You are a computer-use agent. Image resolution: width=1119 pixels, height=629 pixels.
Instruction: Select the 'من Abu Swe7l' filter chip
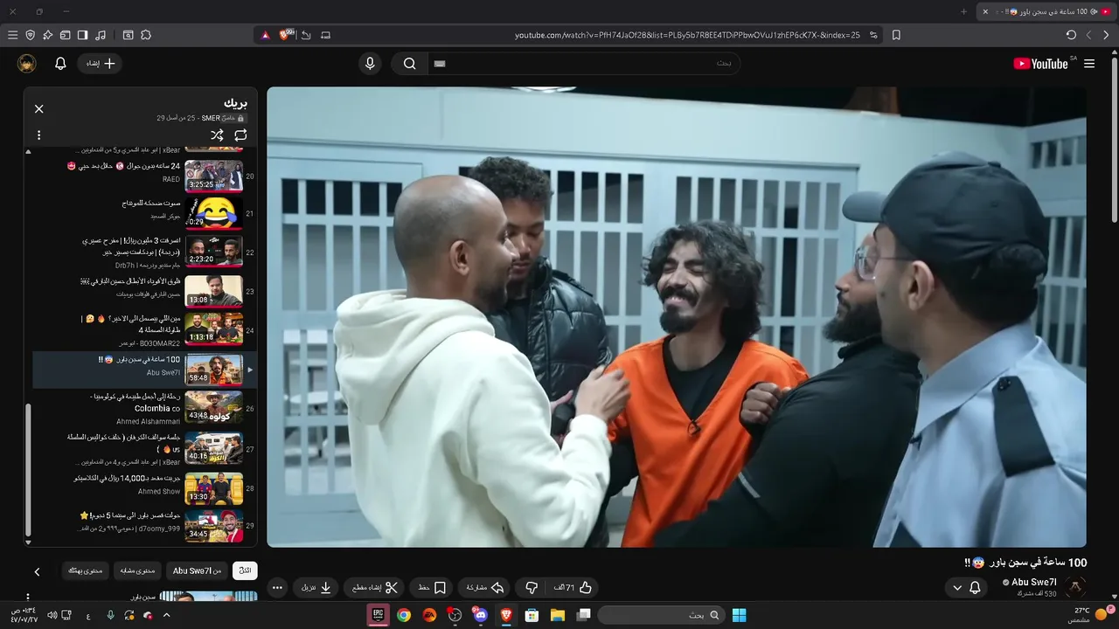[x=197, y=570]
